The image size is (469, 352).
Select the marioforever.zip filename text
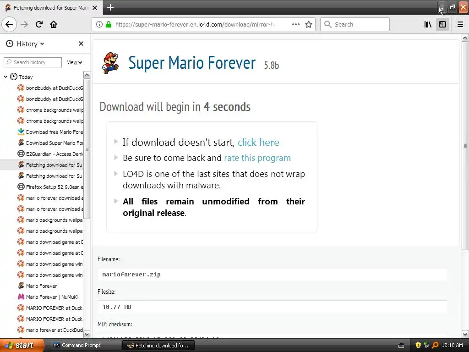[x=131, y=274]
